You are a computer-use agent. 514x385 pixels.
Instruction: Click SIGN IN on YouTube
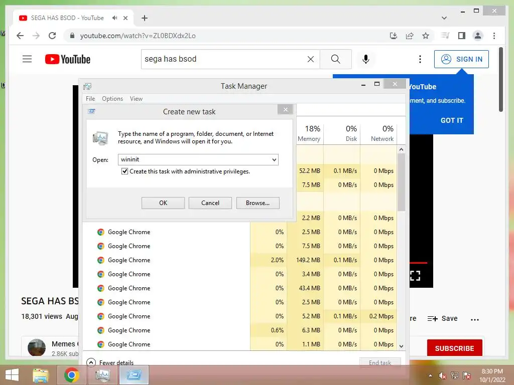pos(462,59)
